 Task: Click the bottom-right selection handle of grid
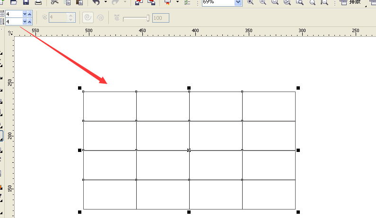click(298, 212)
